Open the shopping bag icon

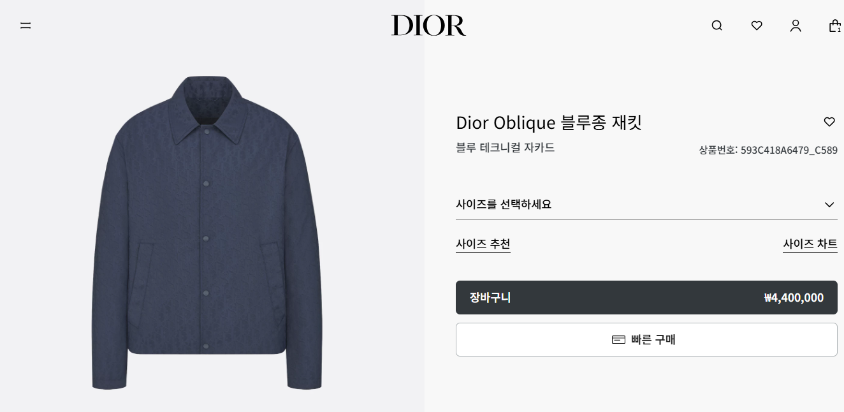coord(834,26)
